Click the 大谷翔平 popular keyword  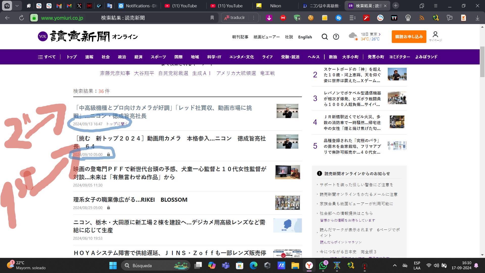pyautogui.click(x=144, y=73)
